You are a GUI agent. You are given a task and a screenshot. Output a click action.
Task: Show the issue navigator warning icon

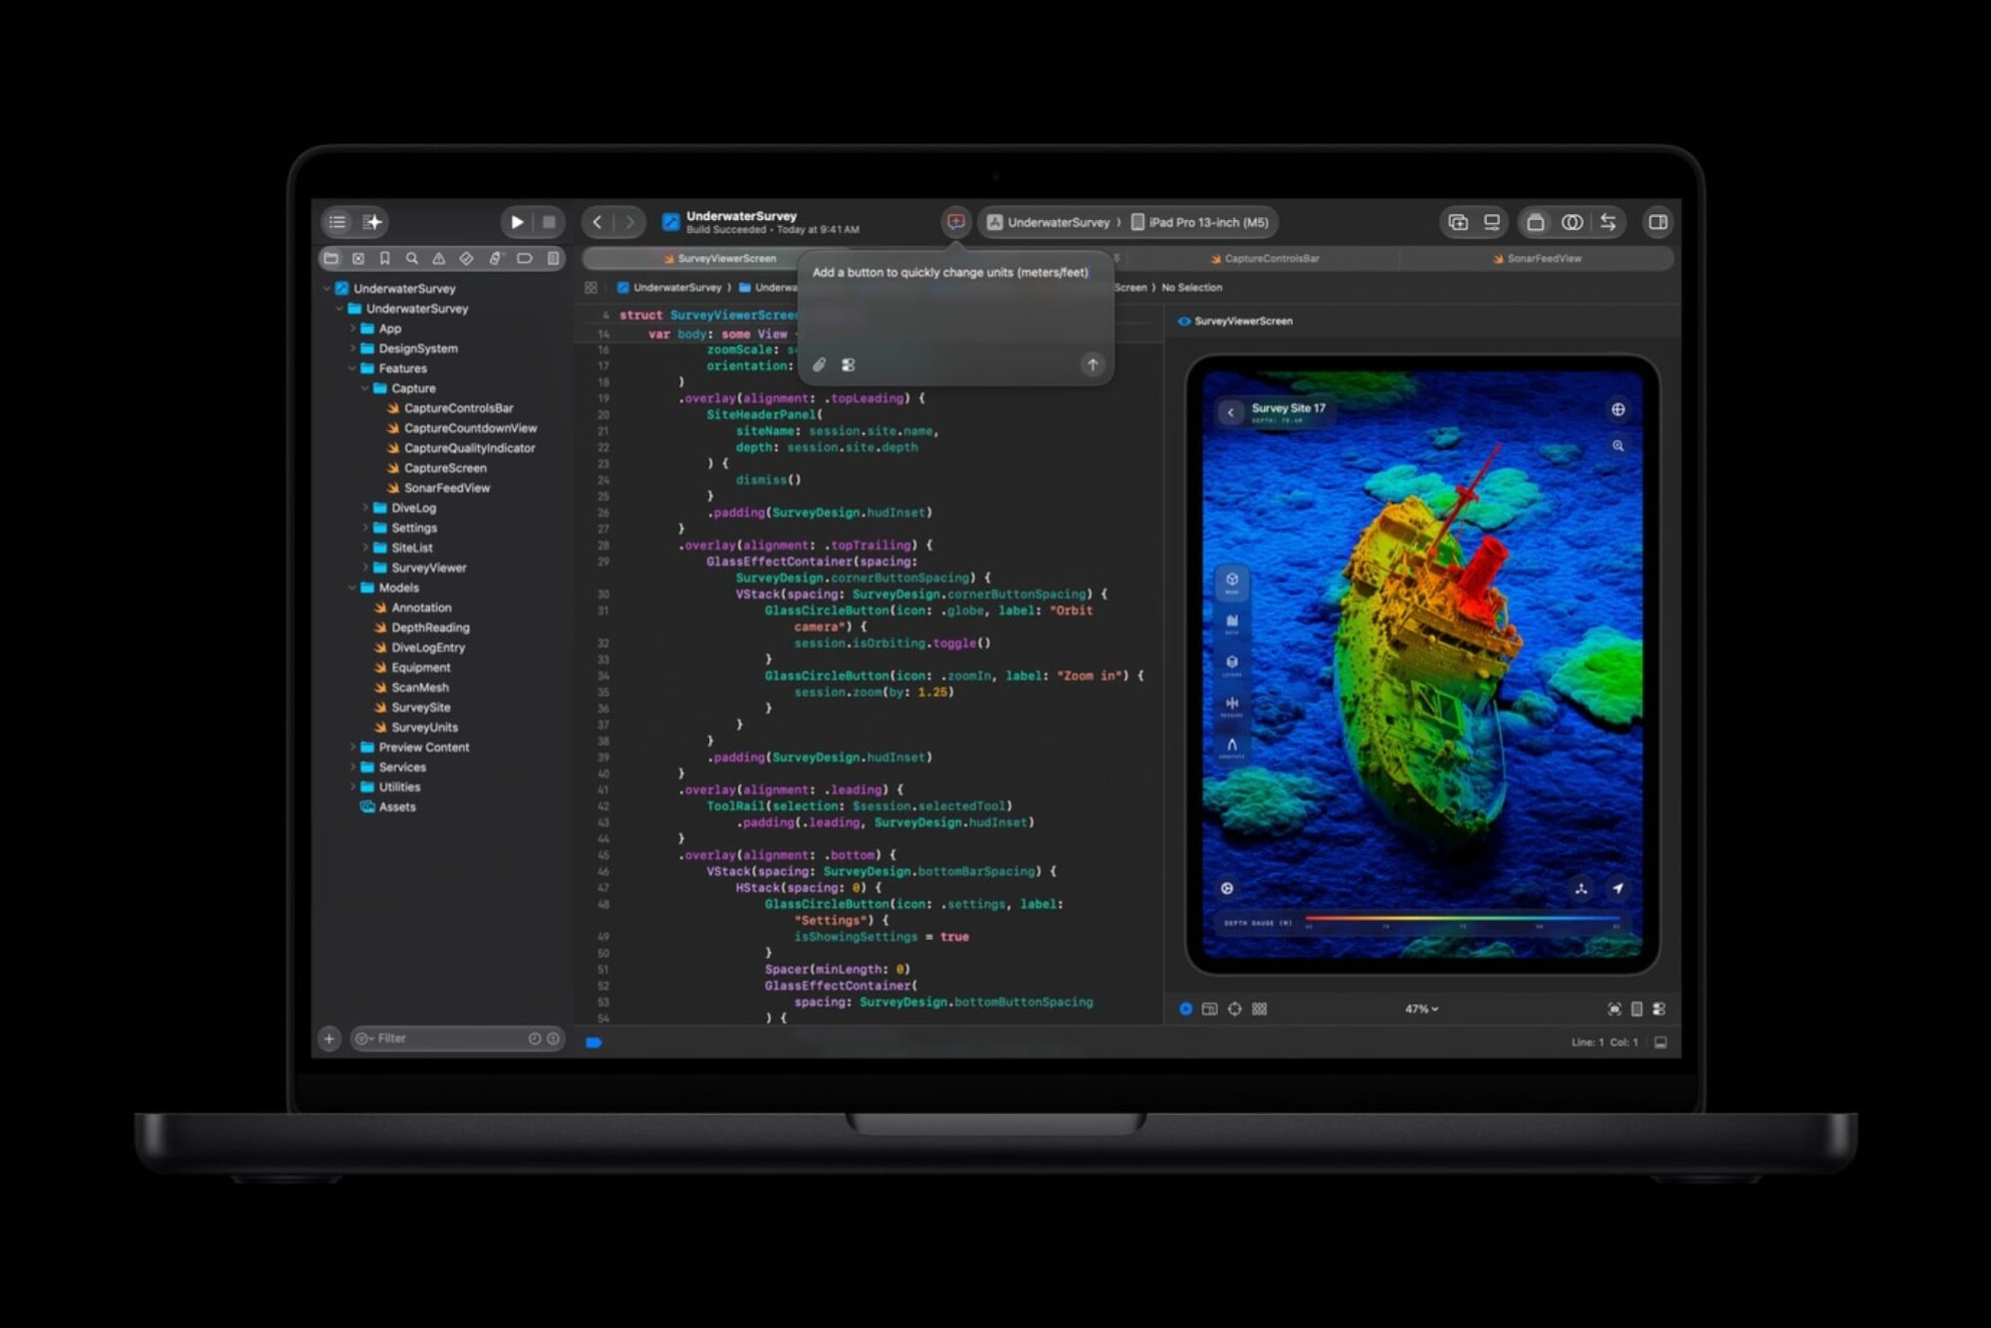pos(438,259)
